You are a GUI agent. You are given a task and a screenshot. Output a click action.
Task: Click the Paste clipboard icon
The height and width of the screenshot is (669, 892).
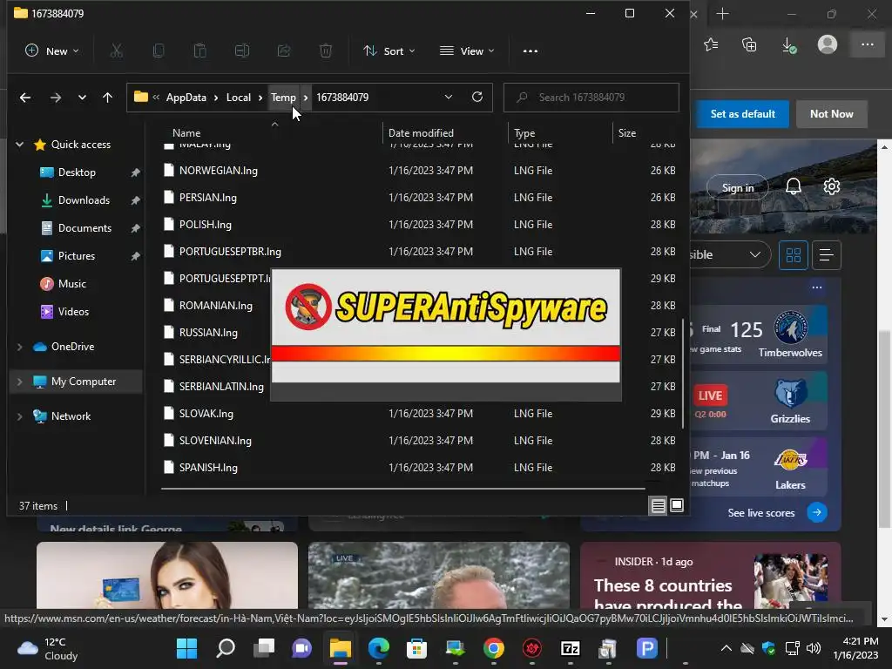click(x=199, y=51)
